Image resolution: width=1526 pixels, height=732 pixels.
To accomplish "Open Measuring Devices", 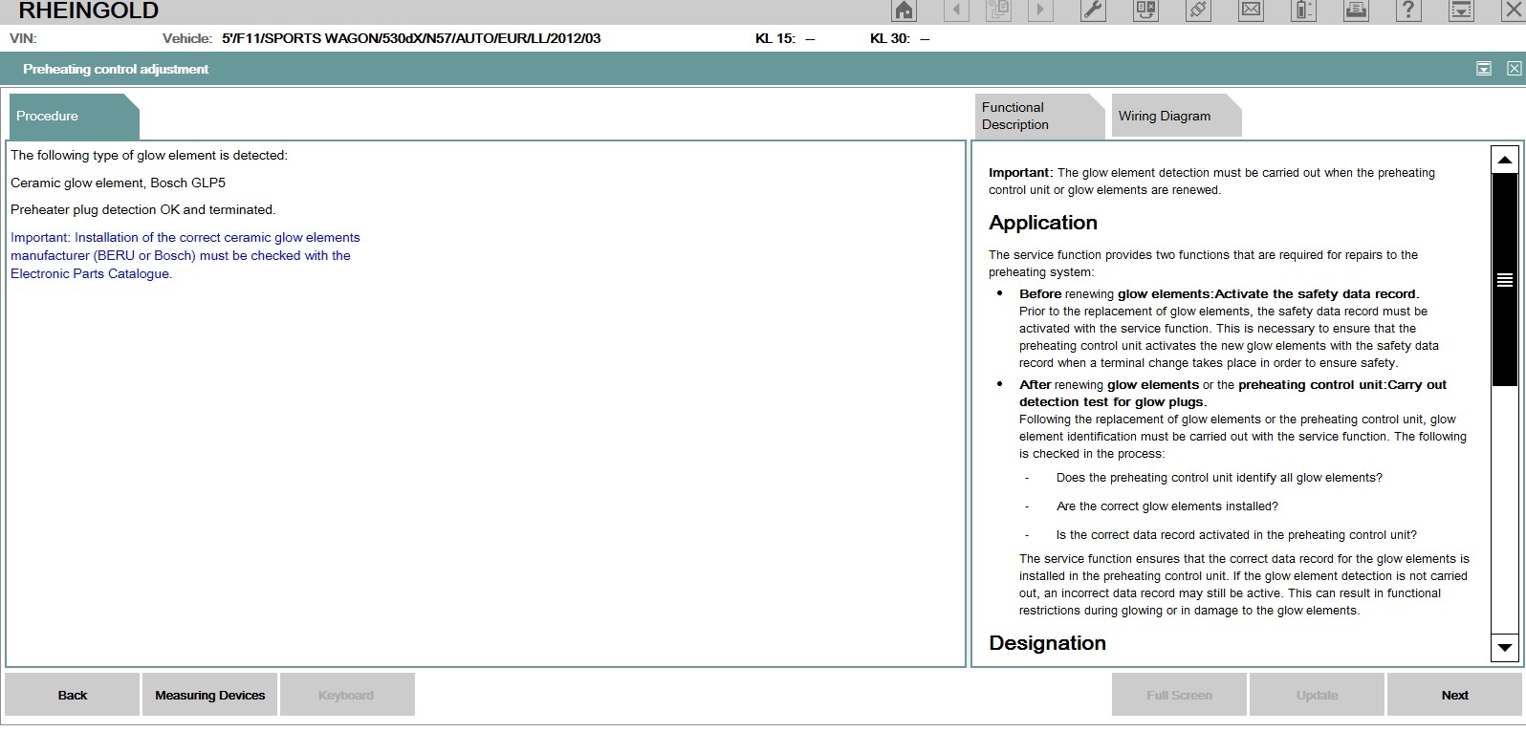I will coord(209,695).
